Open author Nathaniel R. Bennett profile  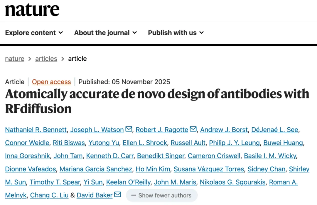click(x=36, y=130)
